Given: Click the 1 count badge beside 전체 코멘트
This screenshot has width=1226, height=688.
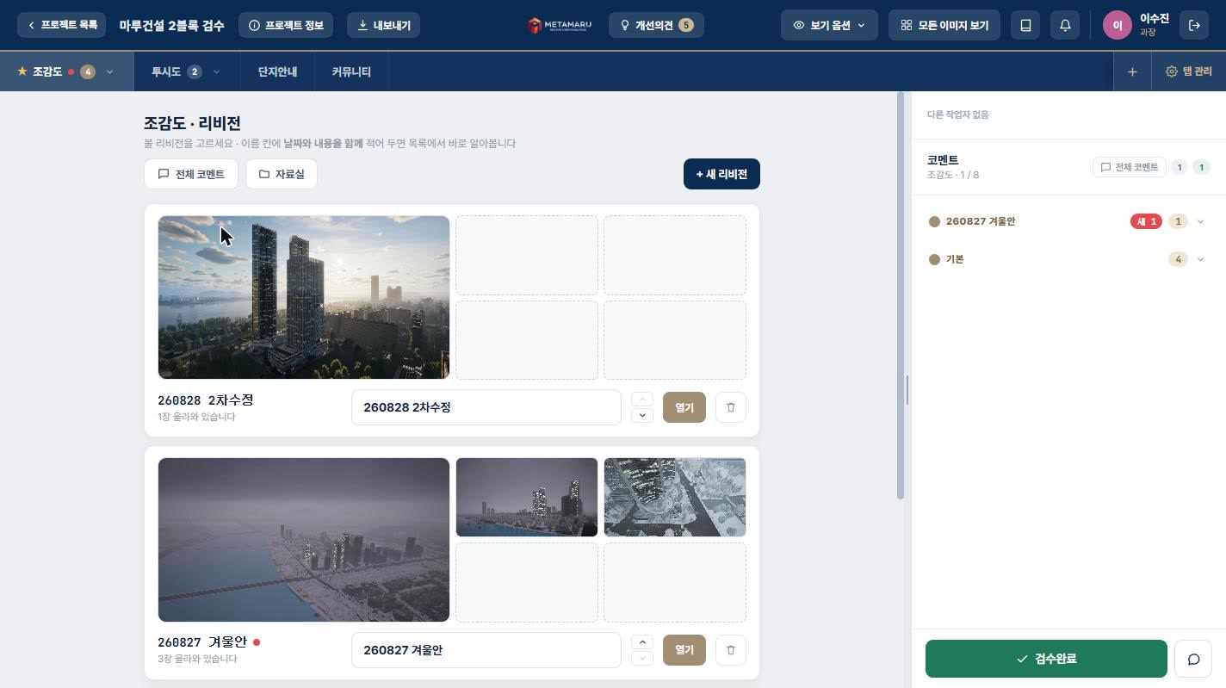Looking at the screenshot, I should 1180,167.
